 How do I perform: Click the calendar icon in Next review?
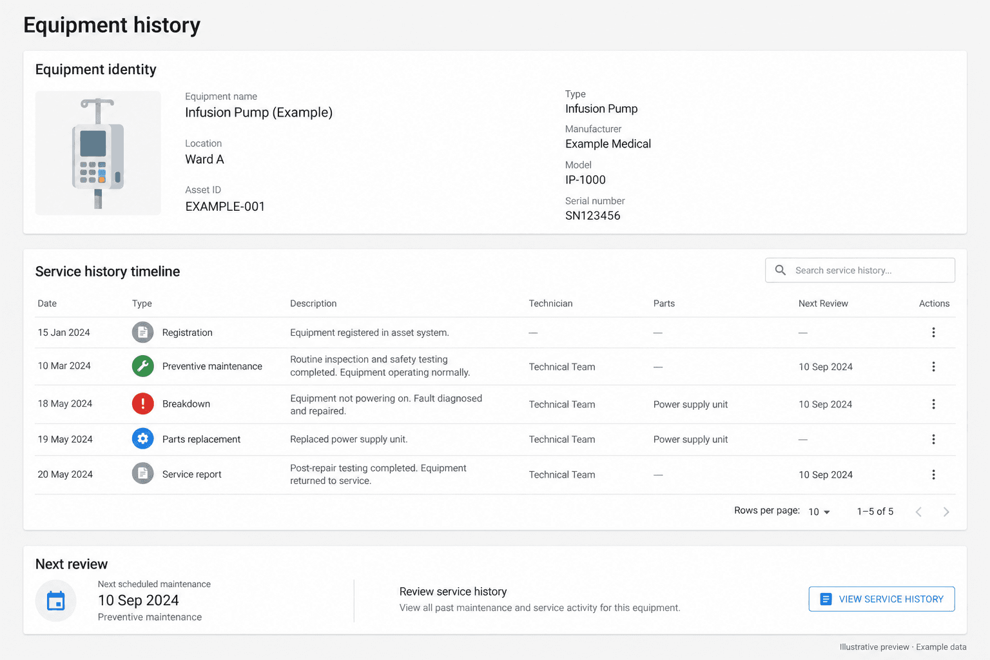pyautogui.click(x=56, y=601)
